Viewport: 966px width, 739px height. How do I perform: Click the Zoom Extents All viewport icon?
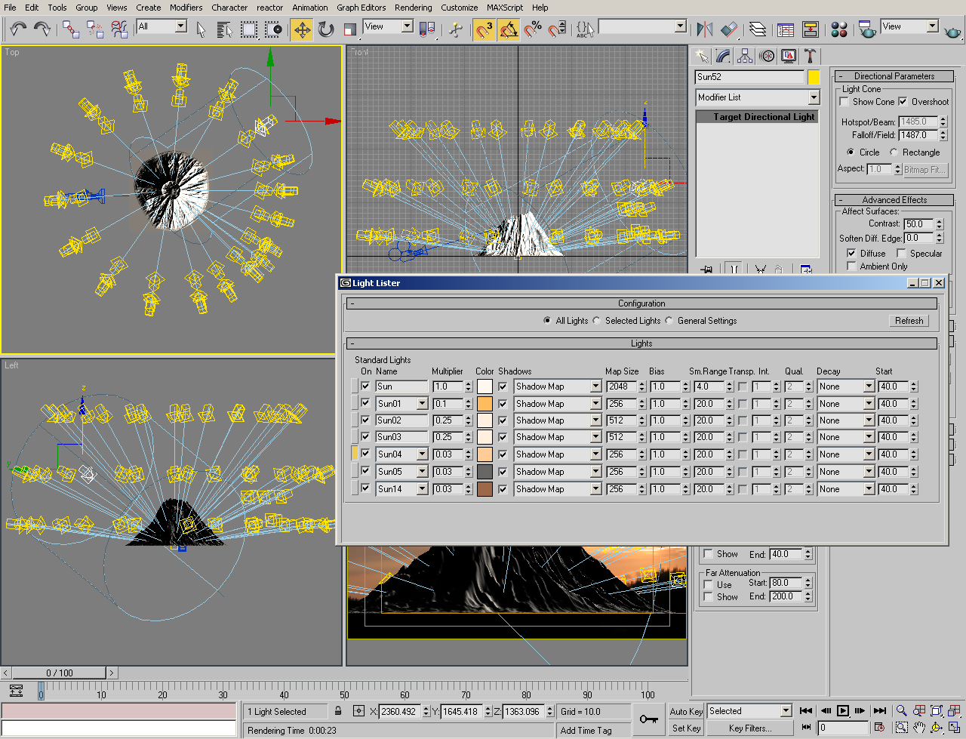(x=955, y=710)
